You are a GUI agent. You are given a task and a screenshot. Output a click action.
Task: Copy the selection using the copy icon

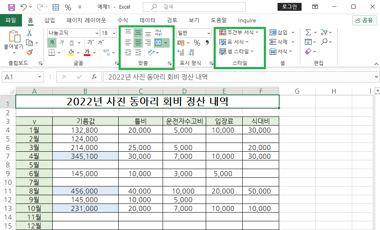(x=29, y=43)
